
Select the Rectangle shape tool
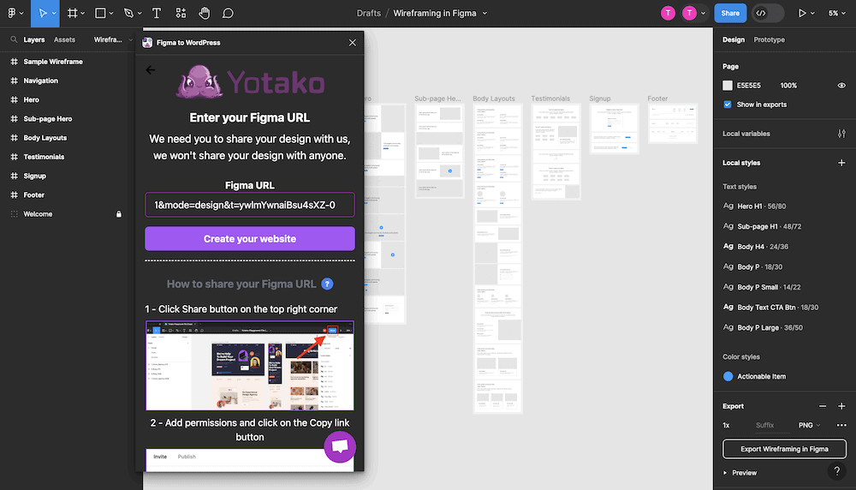[100, 13]
